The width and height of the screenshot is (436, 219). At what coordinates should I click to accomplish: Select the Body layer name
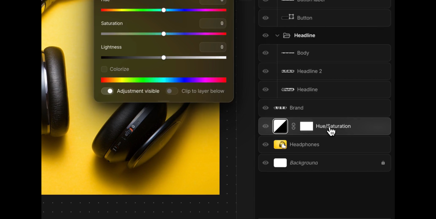(303, 53)
